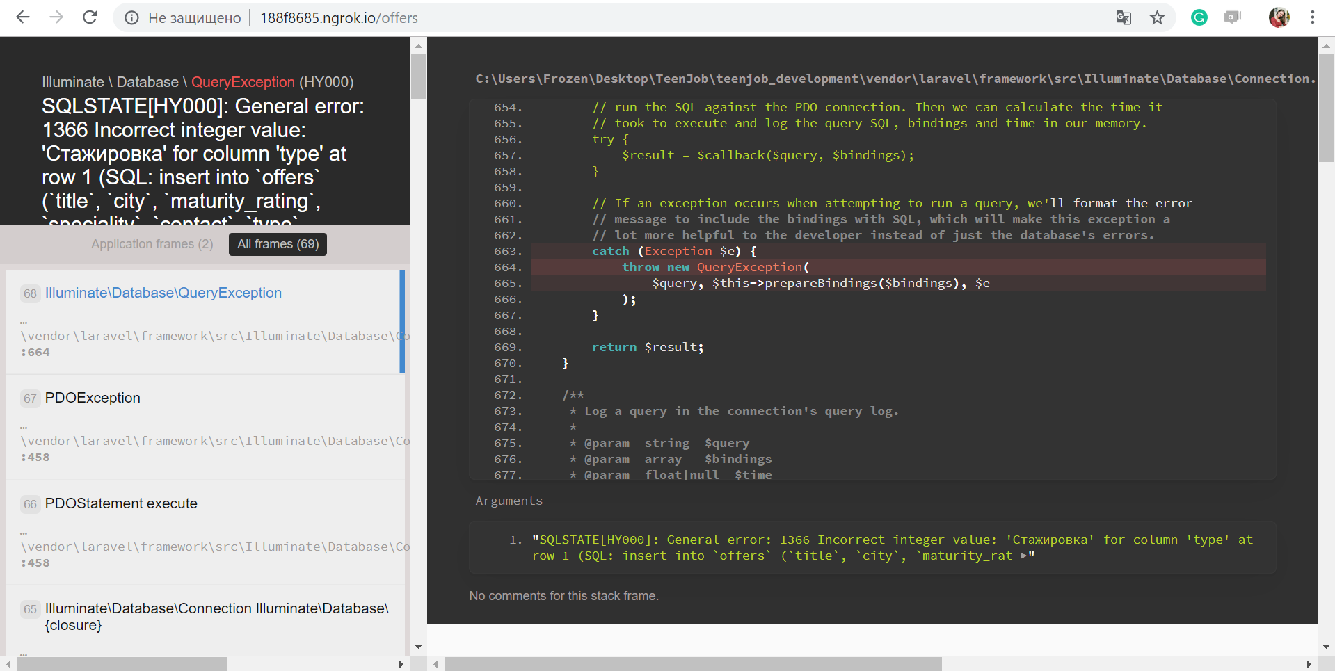Click the address bar URL
The height and width of the screenshot is (671, 1335).
point(339,18)
